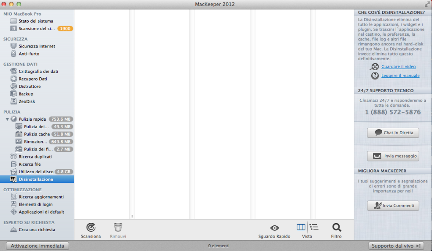Image resolution: width=432 pixels, height=251 pixels.
Task: Click the Invia messaggio button
Action: pos(393,156)
